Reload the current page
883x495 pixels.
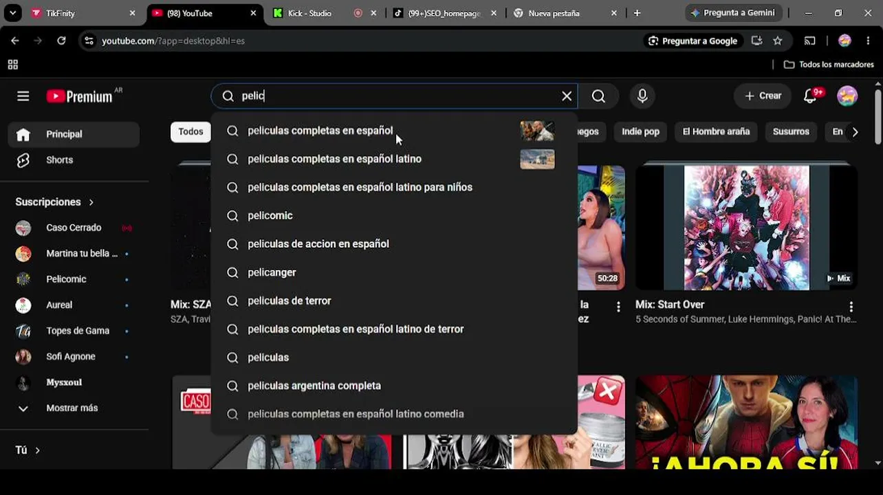61,41
